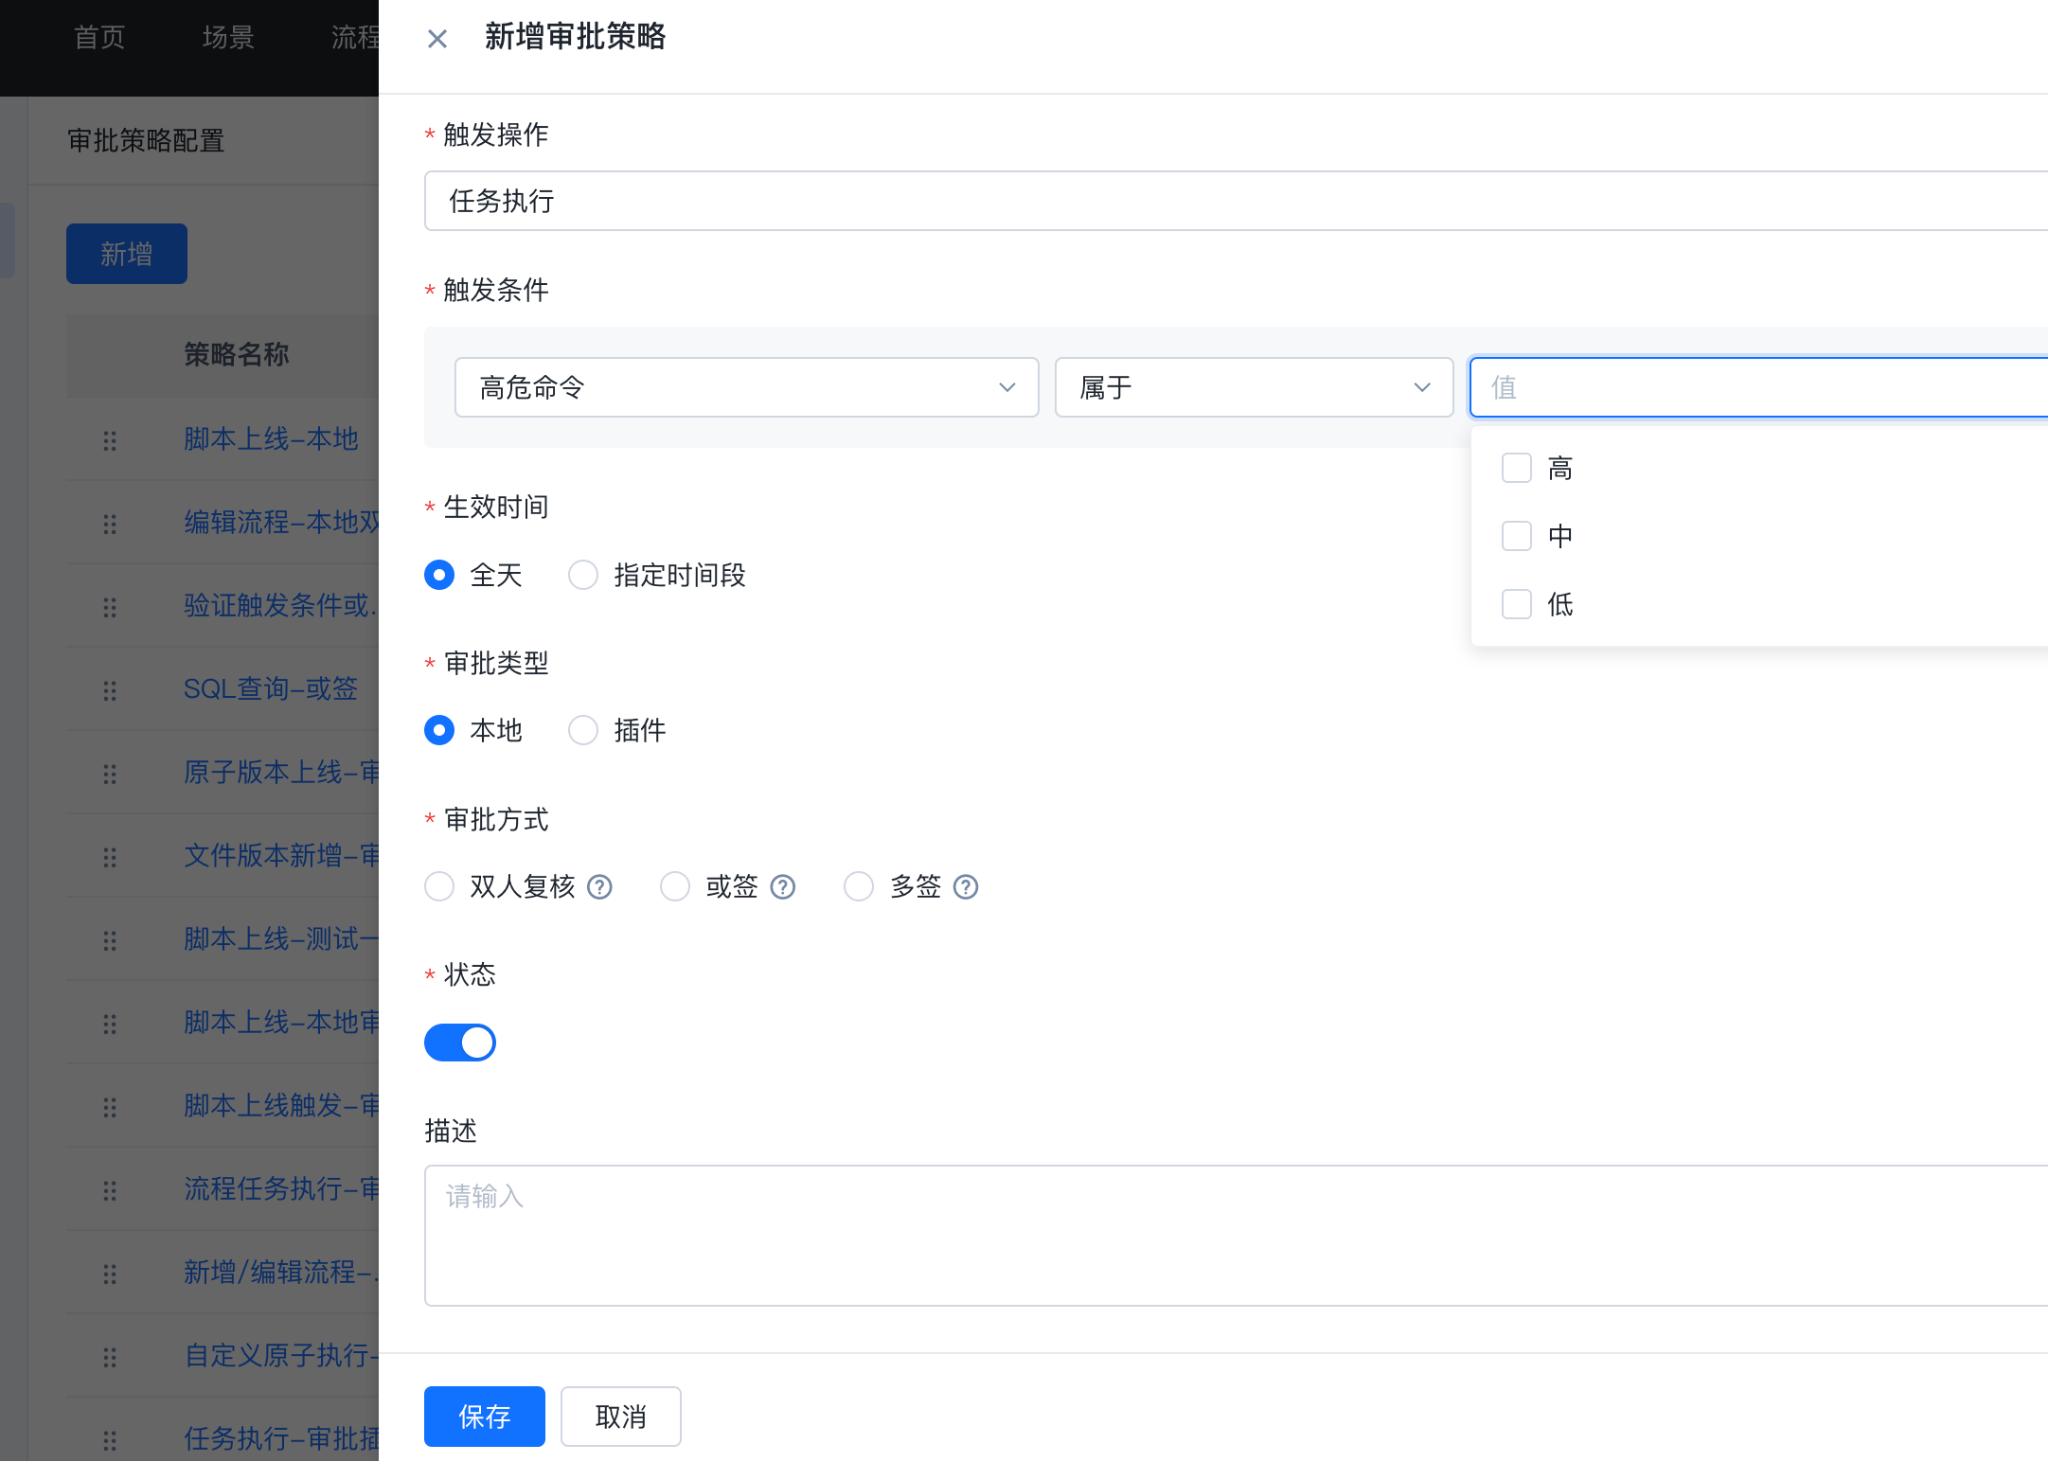This screenshot has height=1462, width=2049.
Task: Click drag handle beside 流程任务执行 row
Action: (110, 1190)
